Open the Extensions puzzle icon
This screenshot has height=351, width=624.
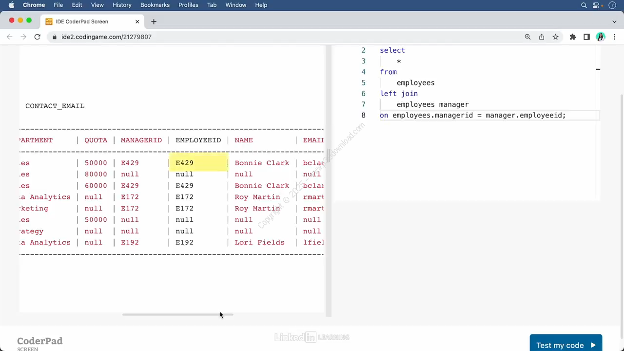(573, 37)
